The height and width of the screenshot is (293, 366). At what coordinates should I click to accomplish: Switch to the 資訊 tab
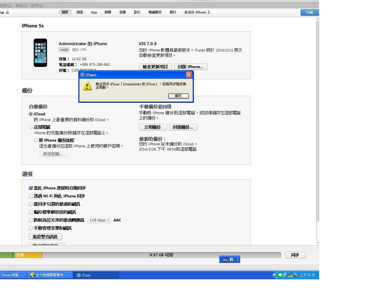pos(80,12)
